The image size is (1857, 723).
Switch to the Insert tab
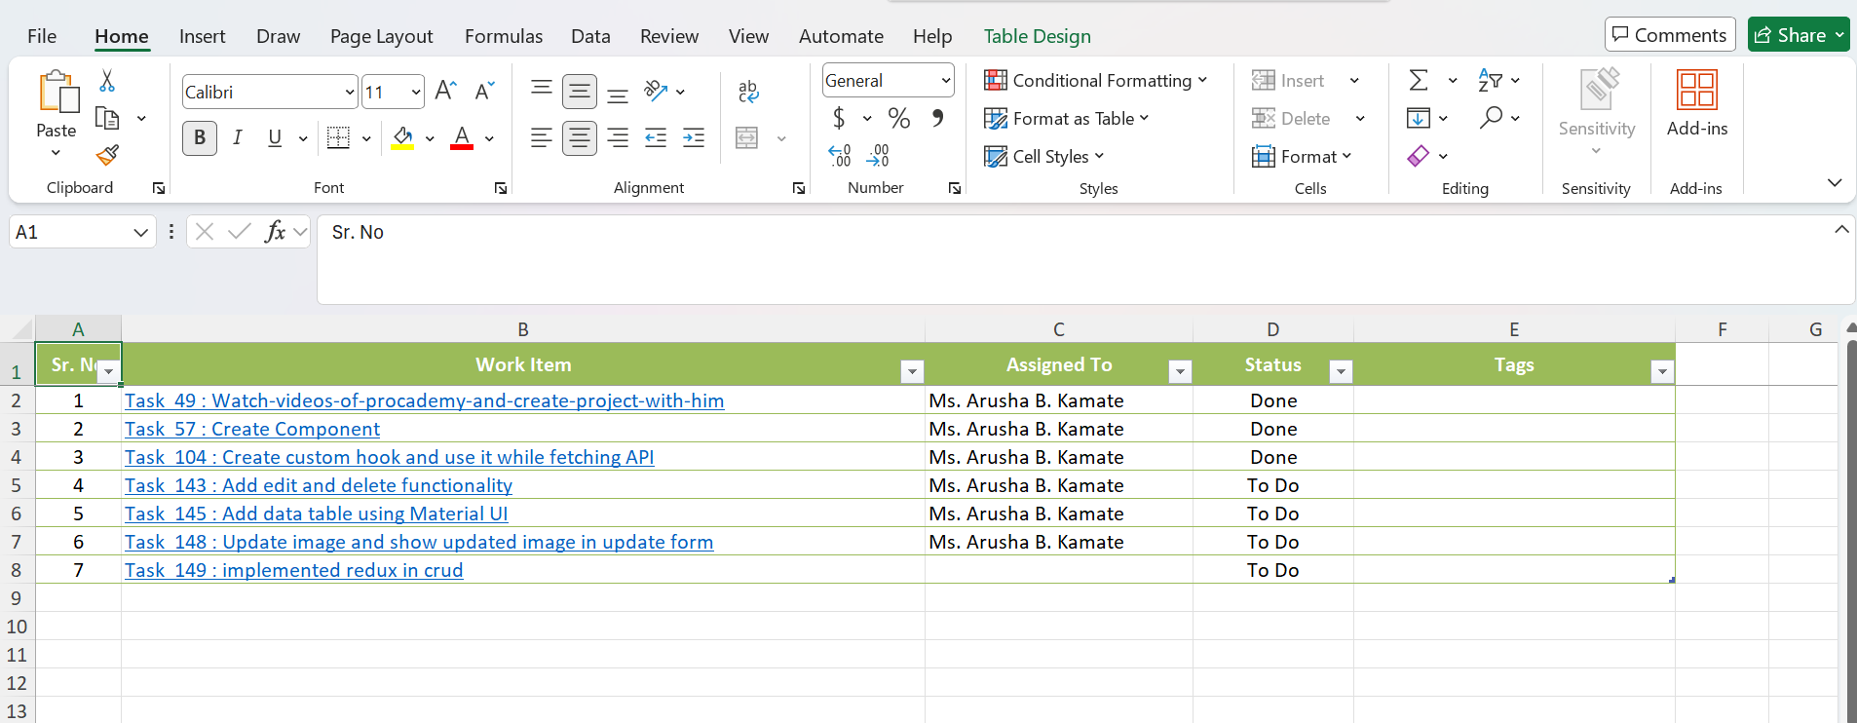202,36
